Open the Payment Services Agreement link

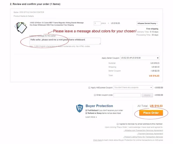150,134
